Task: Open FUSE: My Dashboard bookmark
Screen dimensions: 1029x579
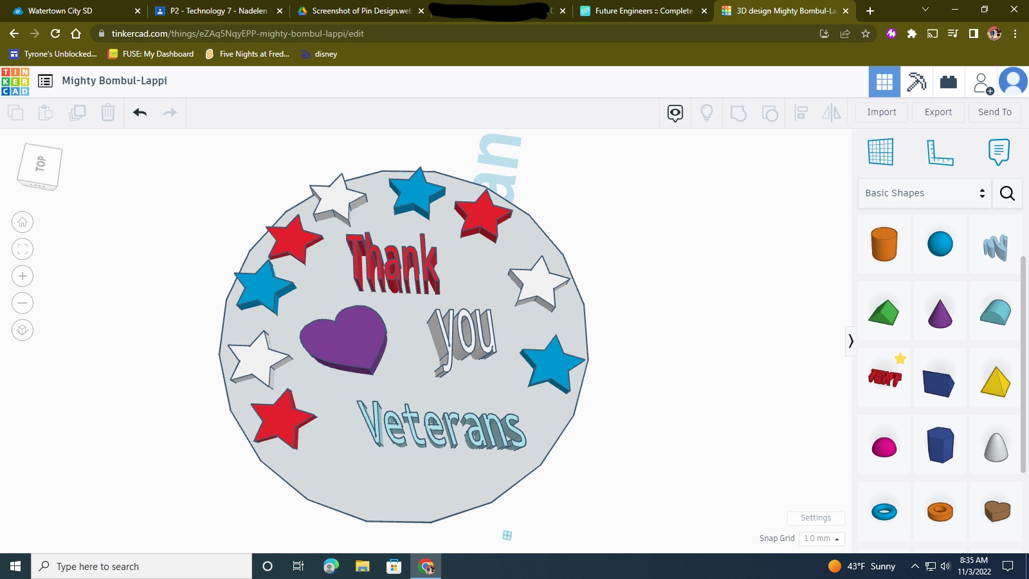Action: tap(151, 54)
